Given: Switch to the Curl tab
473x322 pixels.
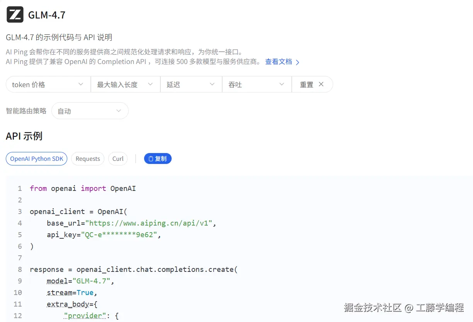Looking at the screenshot, I should [x=118, y=158].
